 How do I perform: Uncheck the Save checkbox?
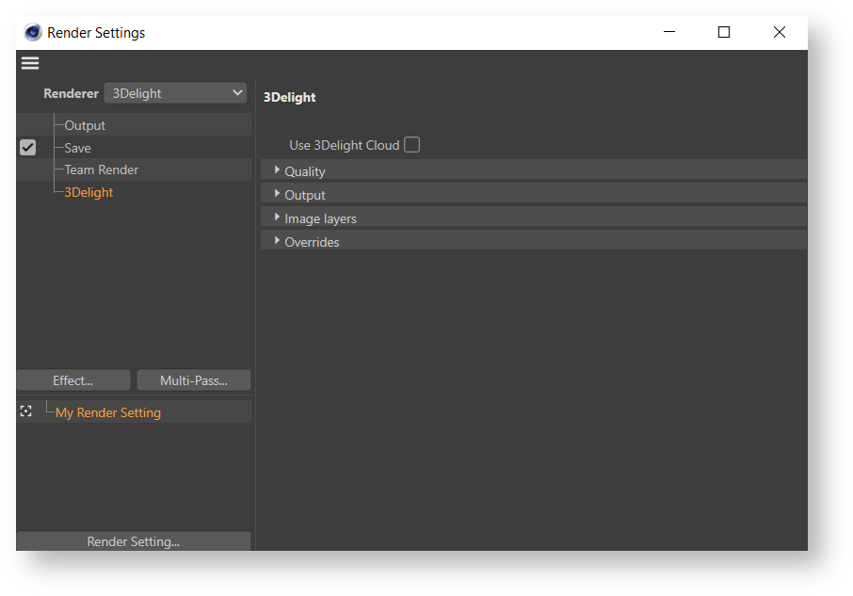click(28, 148)
